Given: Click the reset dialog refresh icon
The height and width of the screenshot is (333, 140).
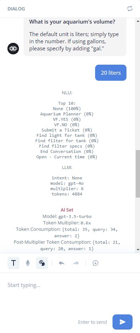Looking at the screenshot, I should pos(130,9).
